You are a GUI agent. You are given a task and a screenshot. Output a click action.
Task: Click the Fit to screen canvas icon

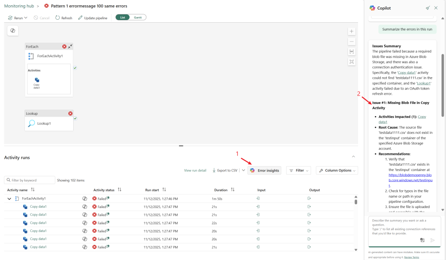pyautogui.click(x=352, y=62)
